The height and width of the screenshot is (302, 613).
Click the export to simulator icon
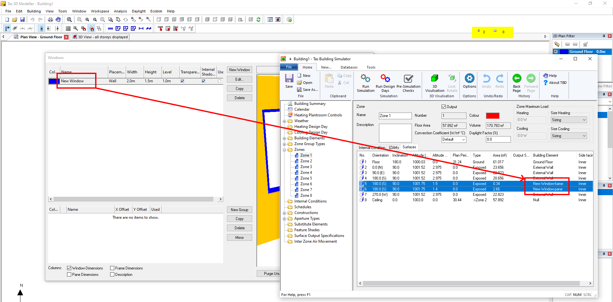point(289,19)
